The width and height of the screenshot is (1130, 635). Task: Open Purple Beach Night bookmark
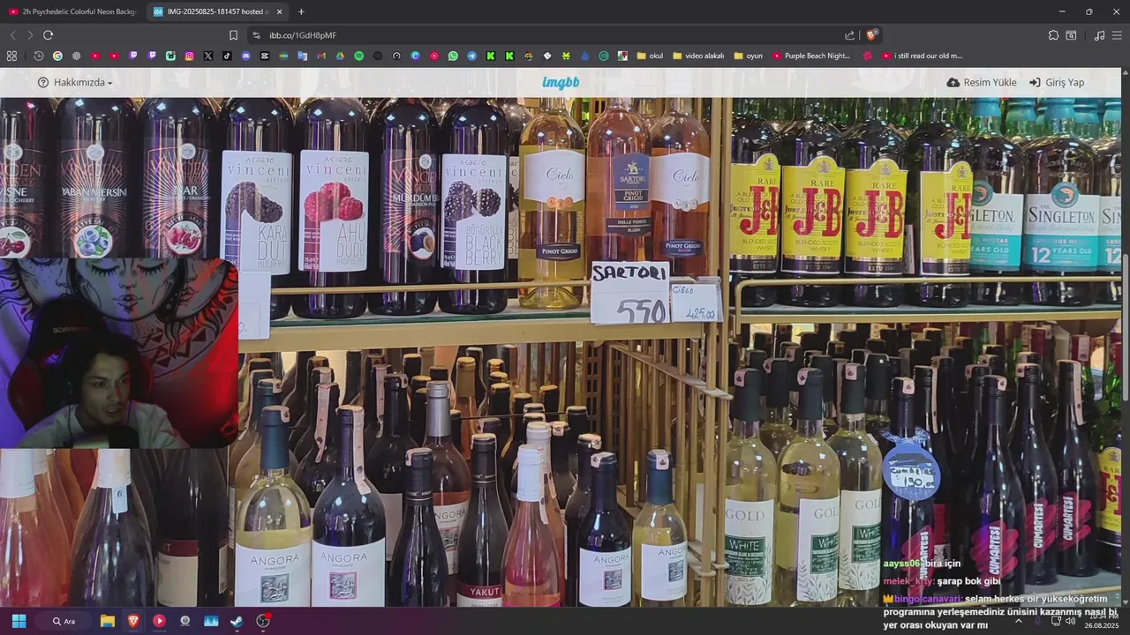click(x=811, y=56)
